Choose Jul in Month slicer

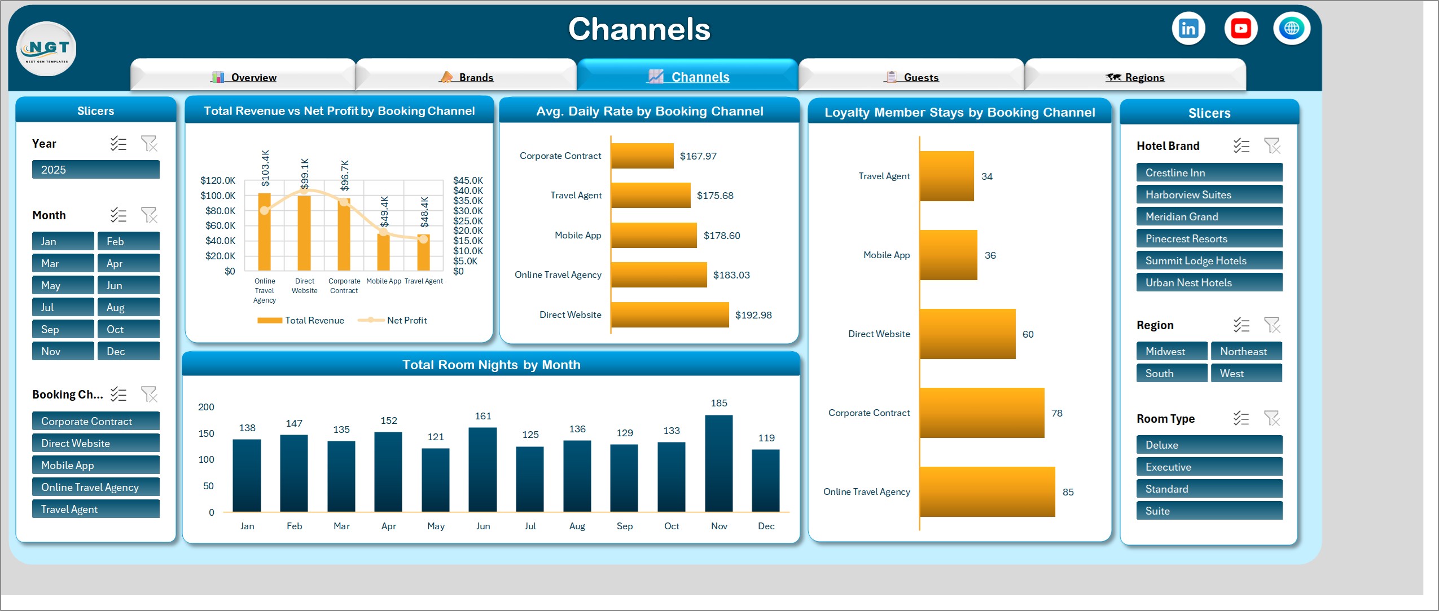tap(63, 307)
